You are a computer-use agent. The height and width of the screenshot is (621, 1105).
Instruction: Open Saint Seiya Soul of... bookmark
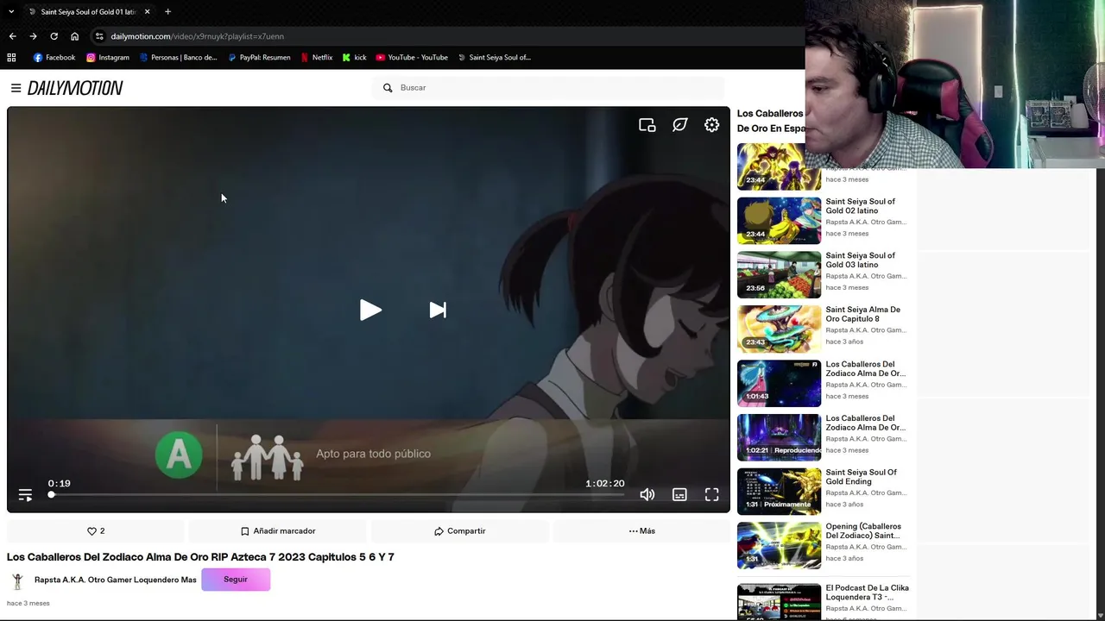pyautogui.click(x=495, y=58)
